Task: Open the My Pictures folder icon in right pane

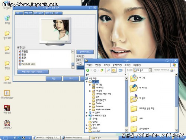Action: point(134,78)
